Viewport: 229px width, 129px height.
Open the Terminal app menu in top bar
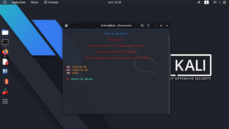pos(51,2)
